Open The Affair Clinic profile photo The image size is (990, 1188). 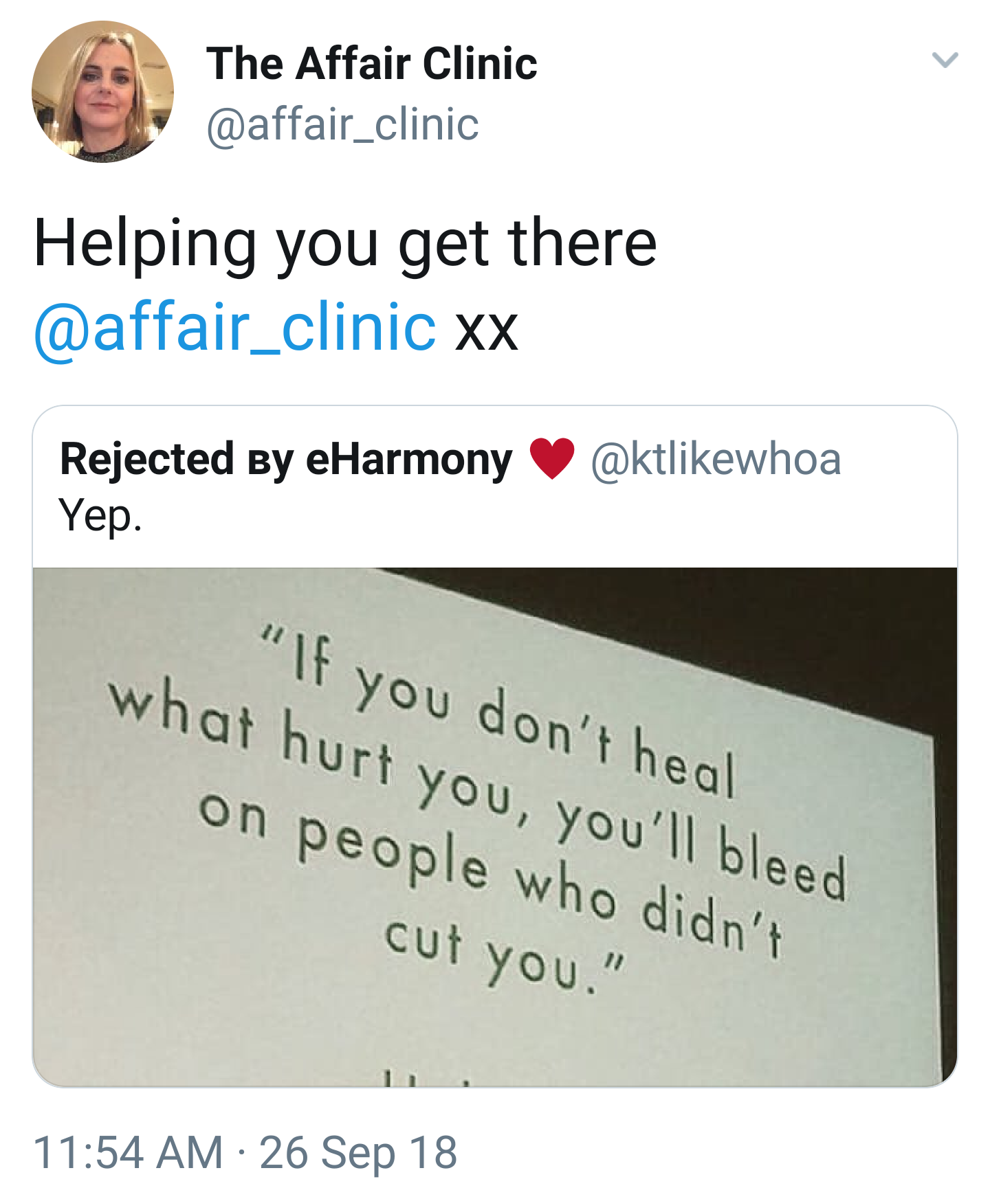103,91
